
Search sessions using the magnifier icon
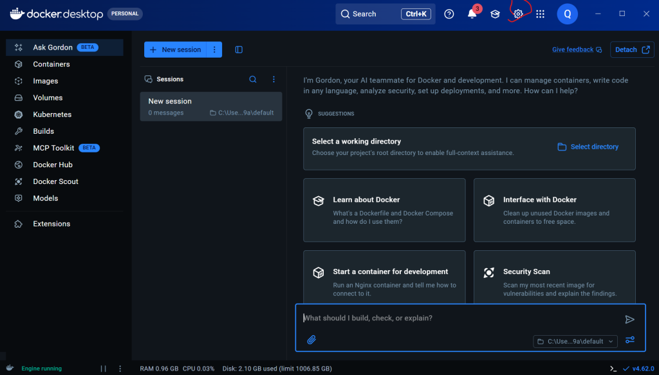(x=253, y=79)
